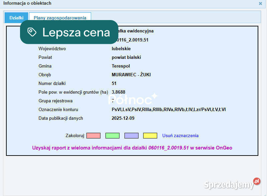Switch to the Plany zagospodarowania tab
This screenshot has width=267, height=196.
[x=60, y=17]
